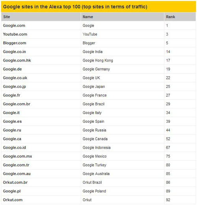
Task: Open the Orkut.com site entry
Action: tap(13, 200)
